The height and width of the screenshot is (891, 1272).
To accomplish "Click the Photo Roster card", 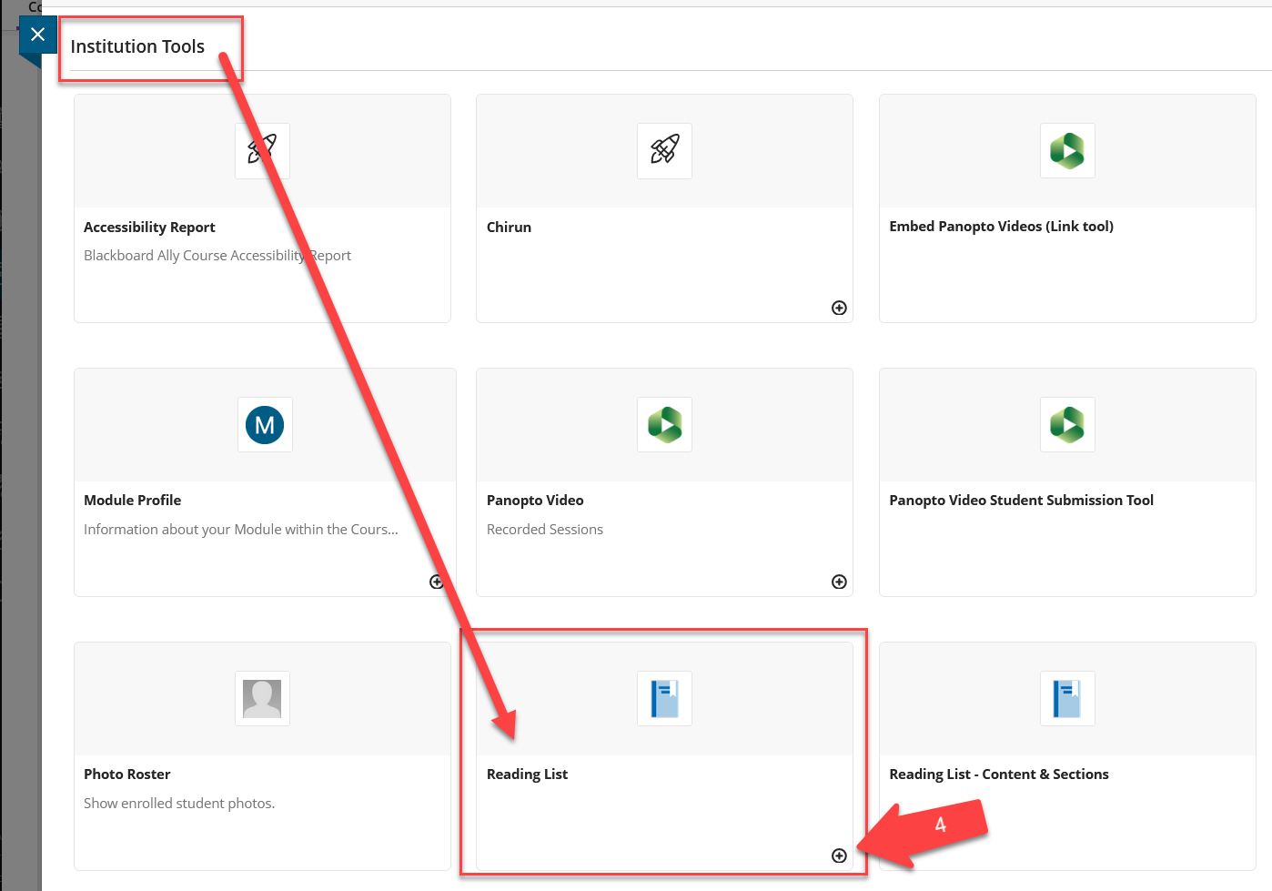I will [x=262, y=755].
